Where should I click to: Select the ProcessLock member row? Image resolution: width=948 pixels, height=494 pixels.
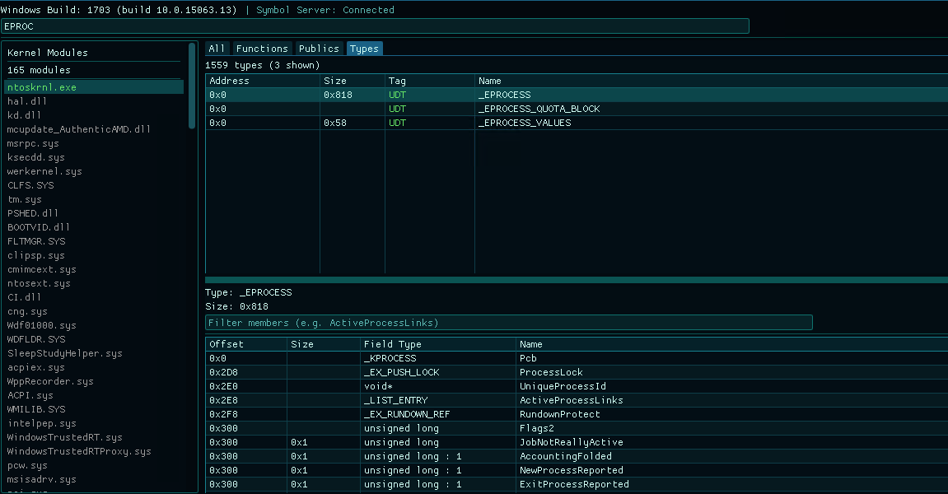[577, 372]
